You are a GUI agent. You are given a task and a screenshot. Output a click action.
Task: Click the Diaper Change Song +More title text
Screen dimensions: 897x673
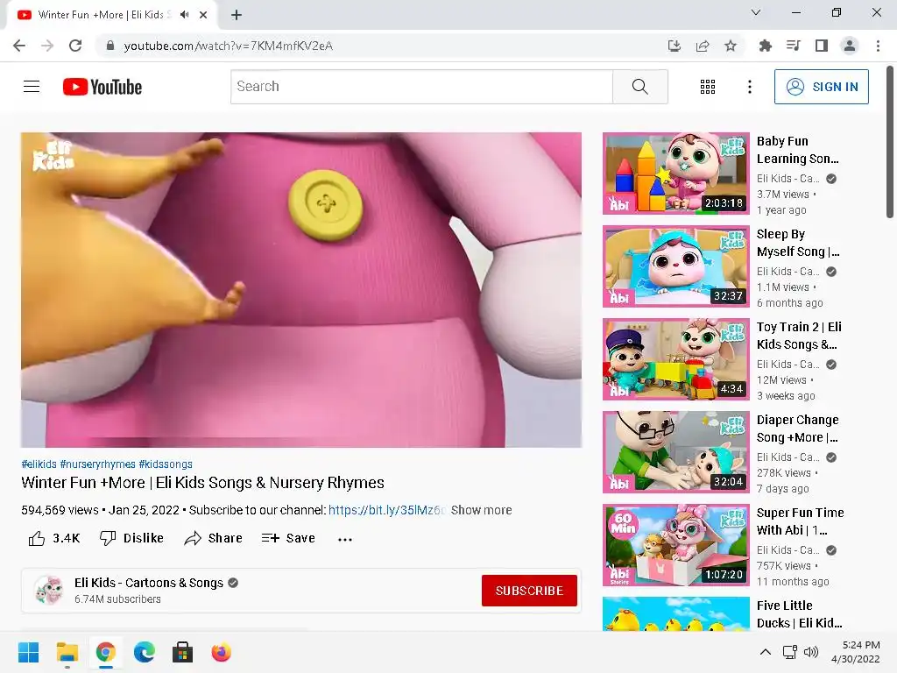[797, 429]
